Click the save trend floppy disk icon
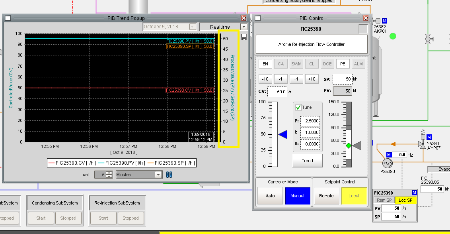The image size is (450, 234). 244,37
